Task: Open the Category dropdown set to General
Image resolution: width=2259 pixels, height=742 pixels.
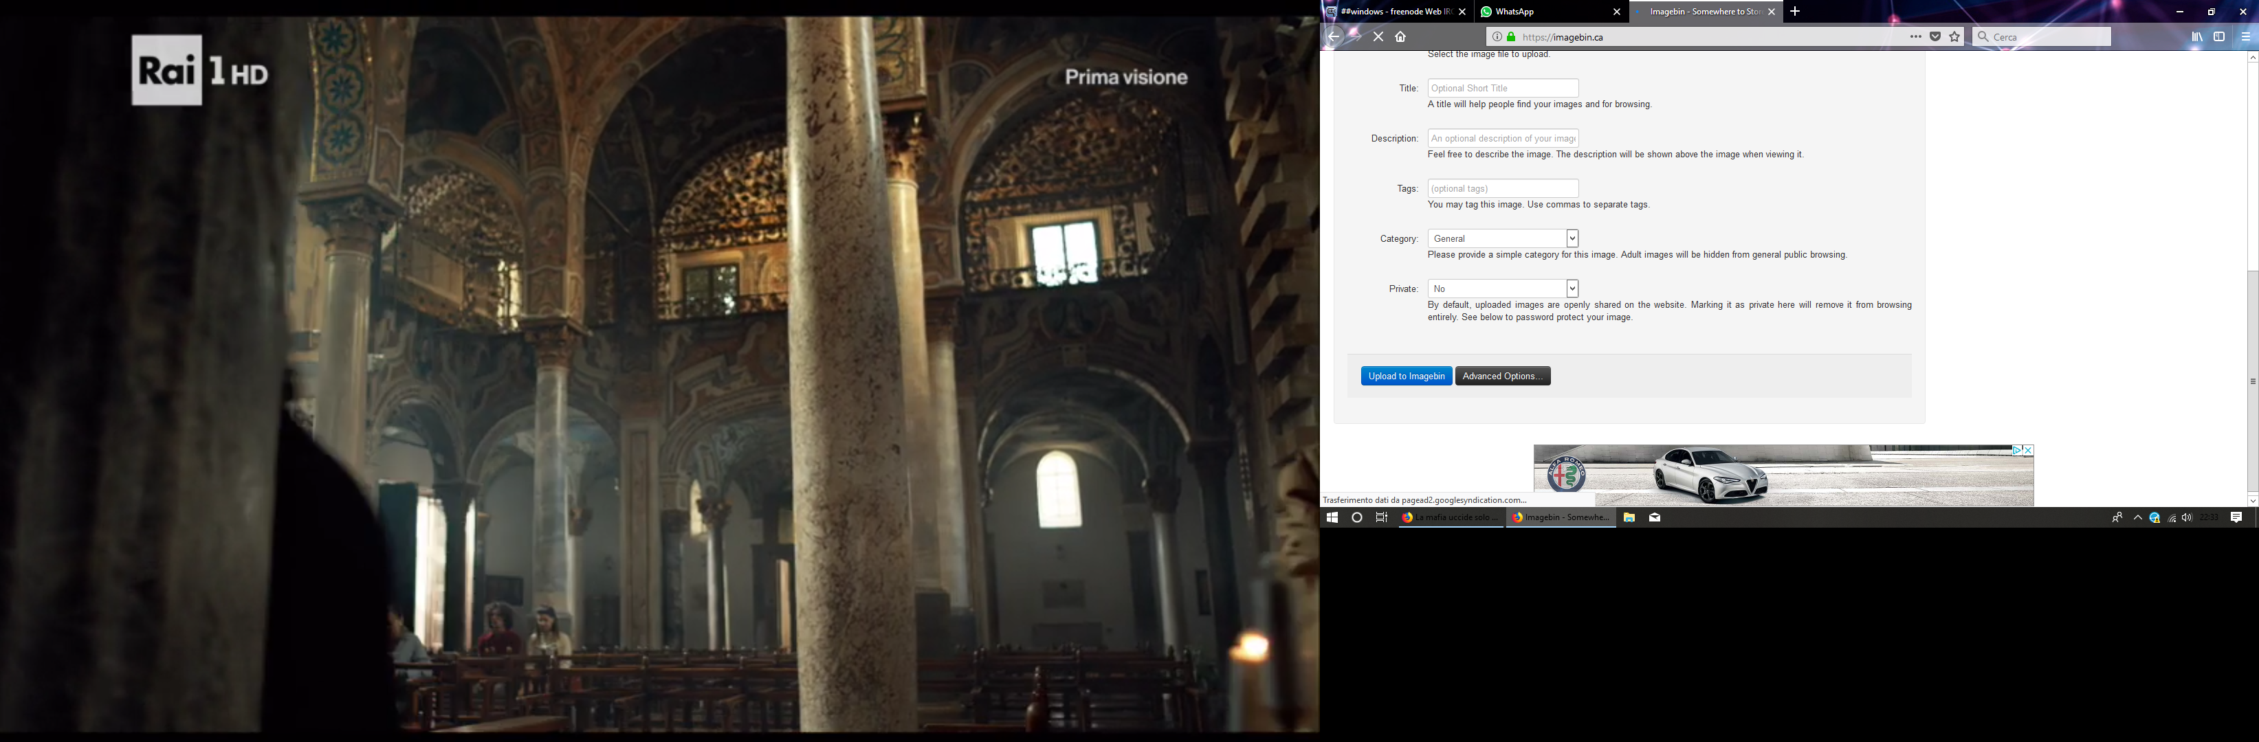Action: [1503, 238]
